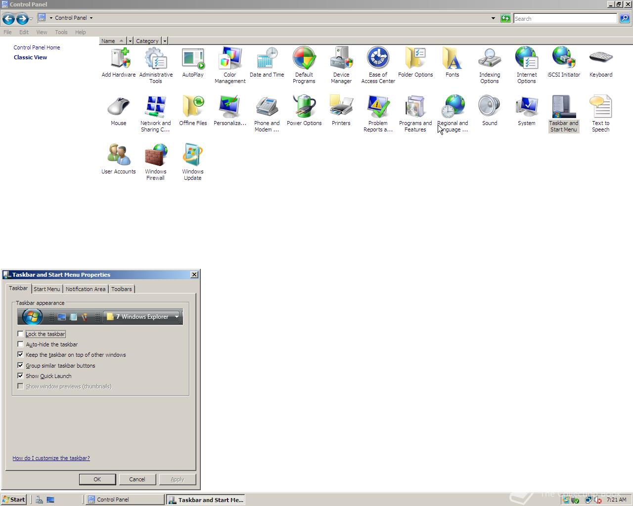The width and height of the screenshot is (633, 506).
Task: Click OK in Taskbar Properties dialog
Action: [x=97, y=479]
